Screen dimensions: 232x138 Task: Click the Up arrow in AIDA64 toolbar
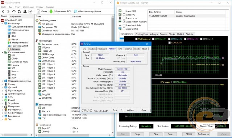coord(14,11)
